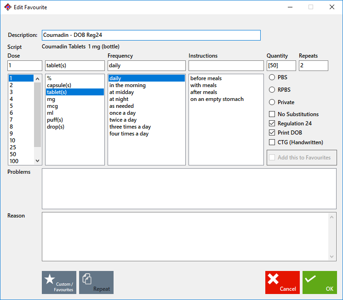Viewport: 343px width, 300px height.
Task: Click the Quantity input field
Action: (x=281, y=65)
